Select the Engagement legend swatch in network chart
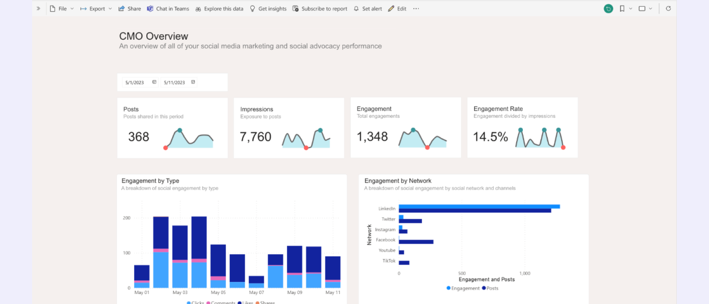Image resolution: width=709 pixels, height=304 pixels. pyautogui.click(x=449, y=288)
